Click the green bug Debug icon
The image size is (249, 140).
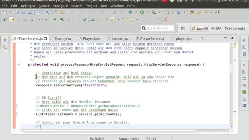(130, 12)
